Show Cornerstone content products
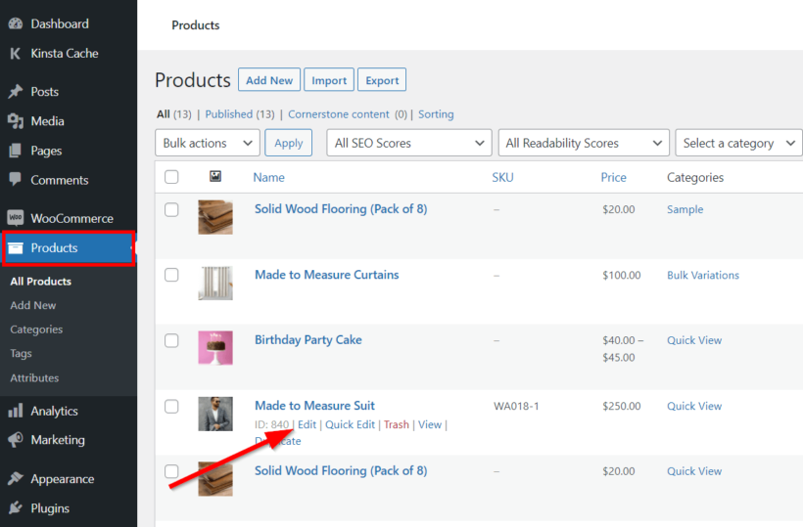The height and width of the screenshot is (527, 803). 339,114
